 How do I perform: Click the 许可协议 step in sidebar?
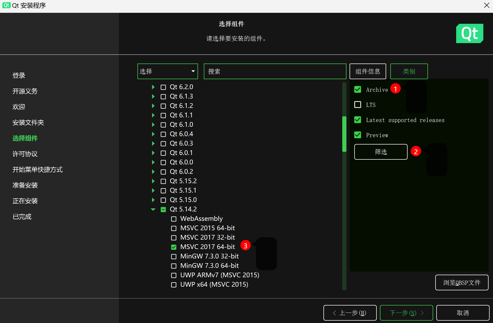click(25, 154)
